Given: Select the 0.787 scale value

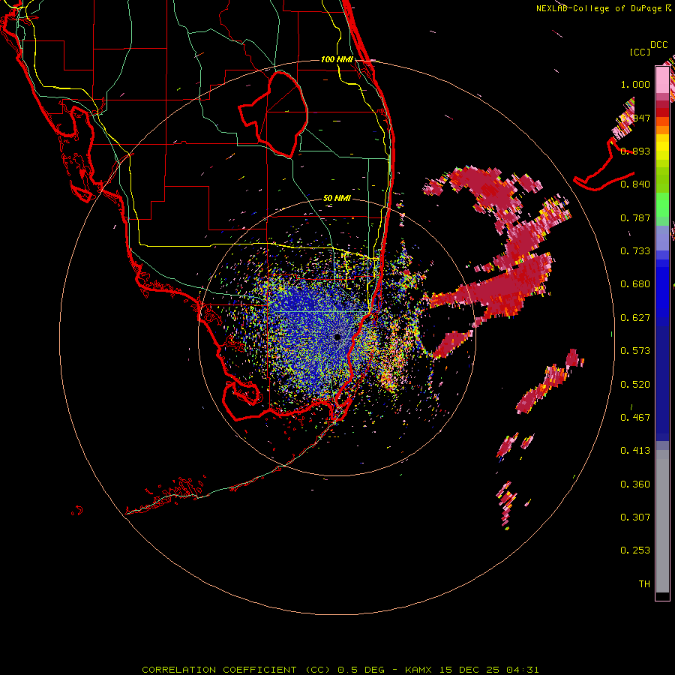Looking at the screenshot, I should pos(635,217).
